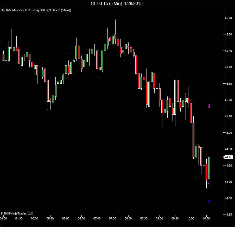Click the 45.20 price axis label

(x=228, y=100)
